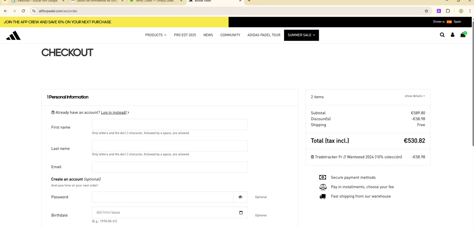Open ADIDAS PADEL TOUR menu item

point(264,35)
